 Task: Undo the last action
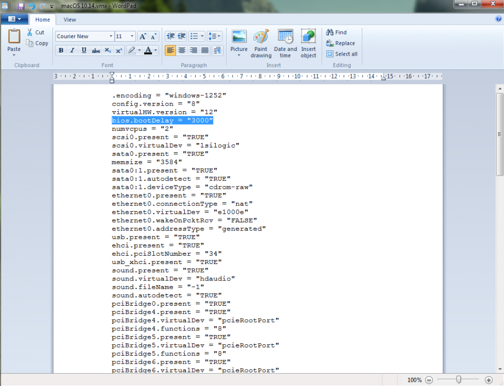tap(31, 6)
